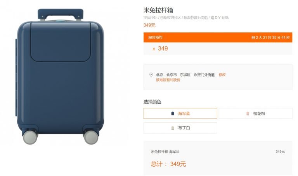
Task: Click the 总计 349元 total amount
Action: [168, 164]
